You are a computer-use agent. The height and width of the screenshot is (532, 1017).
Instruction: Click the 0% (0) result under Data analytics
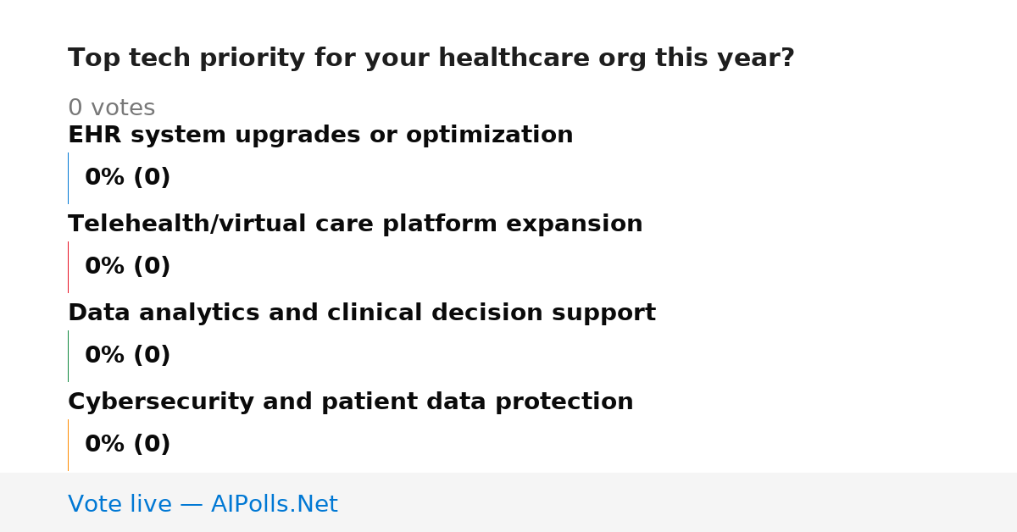tap(128, 356)
